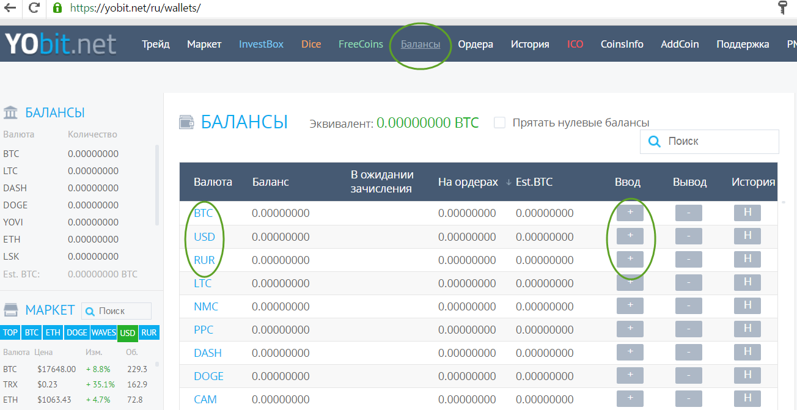Sort by На ордерах column header
This screenshot has height=410, width=797.
(468, 181)
